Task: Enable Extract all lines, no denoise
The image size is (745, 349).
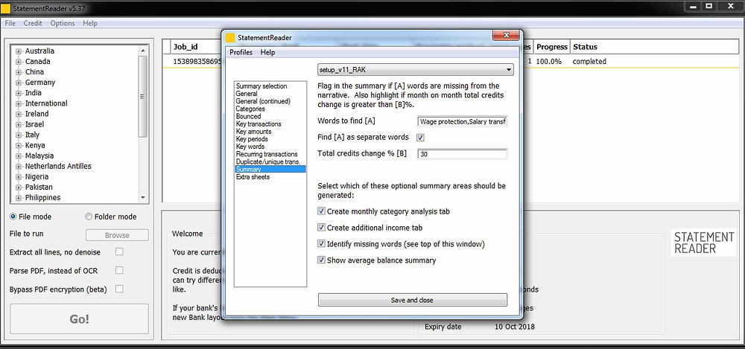Action: click(x=119, y=252)
